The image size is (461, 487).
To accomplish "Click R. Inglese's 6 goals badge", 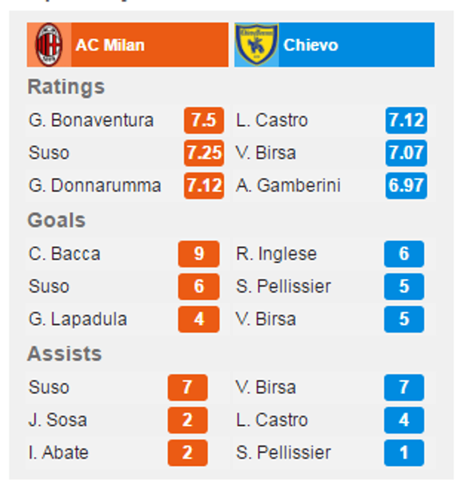I will click(404, 254).
